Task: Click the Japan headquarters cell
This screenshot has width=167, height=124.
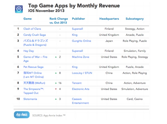Action: click(x=109, y=41)
